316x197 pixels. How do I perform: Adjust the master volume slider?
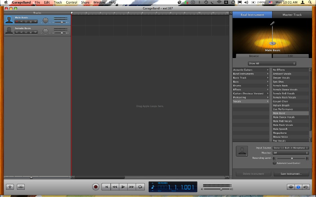point(221,189)
